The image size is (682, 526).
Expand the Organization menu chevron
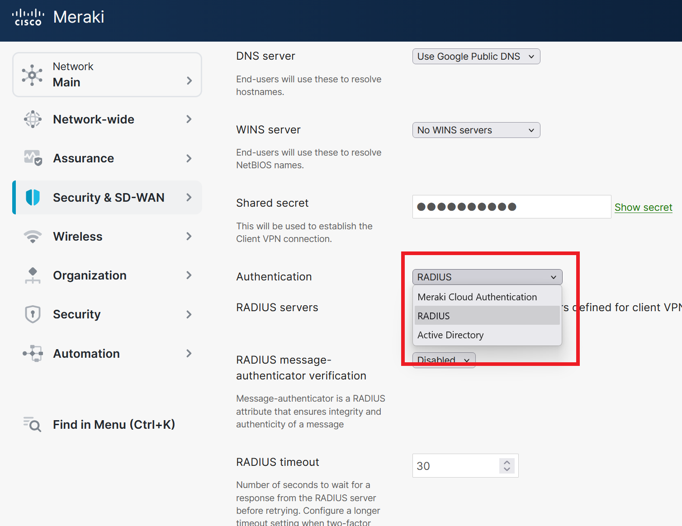pyautogui.click(x=189, y=275)
